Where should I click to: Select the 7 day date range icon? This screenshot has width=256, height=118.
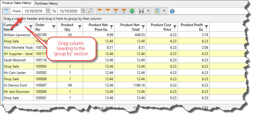(108, 11)
